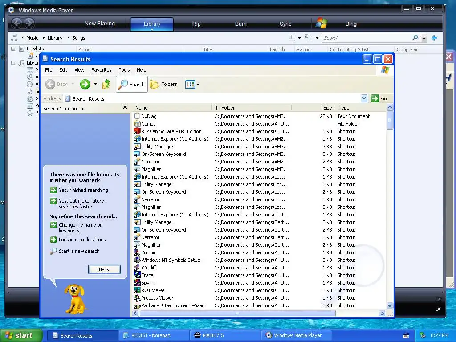456x342 pixels.
Task: Click the Back button in Search Companion
Action: (104, 269)
